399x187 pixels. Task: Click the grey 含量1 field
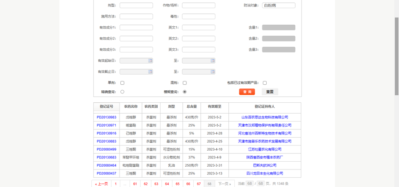(x=279, y=28)
